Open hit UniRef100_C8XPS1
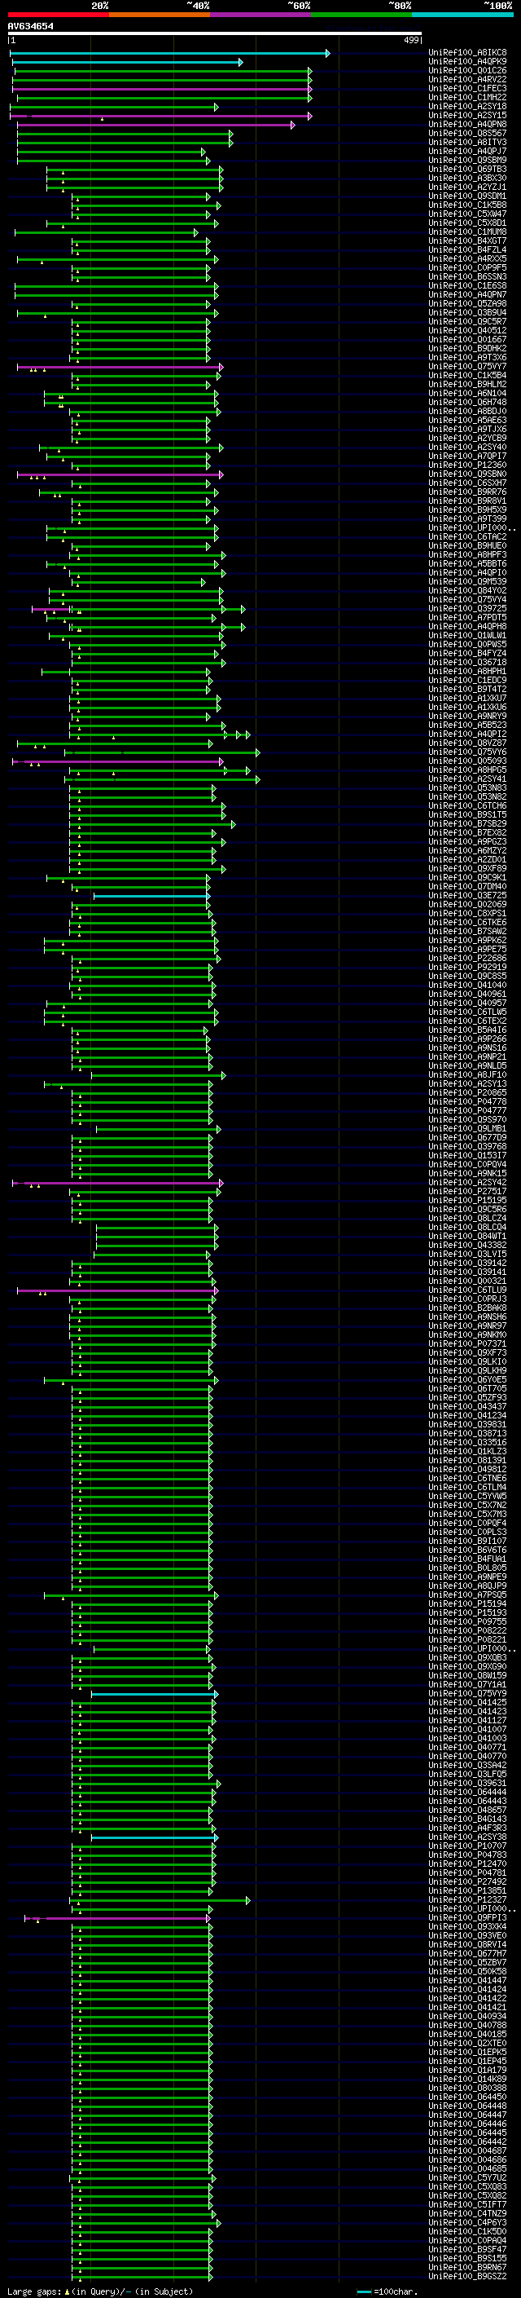Image resolution: width=521 pixels, height=2298 pixels. 467,913
